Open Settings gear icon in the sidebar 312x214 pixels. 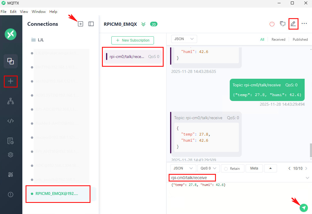11,155
